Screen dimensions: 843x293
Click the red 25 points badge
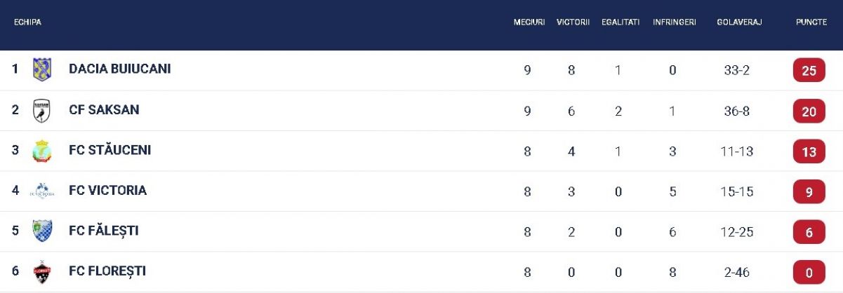point(809,71)
